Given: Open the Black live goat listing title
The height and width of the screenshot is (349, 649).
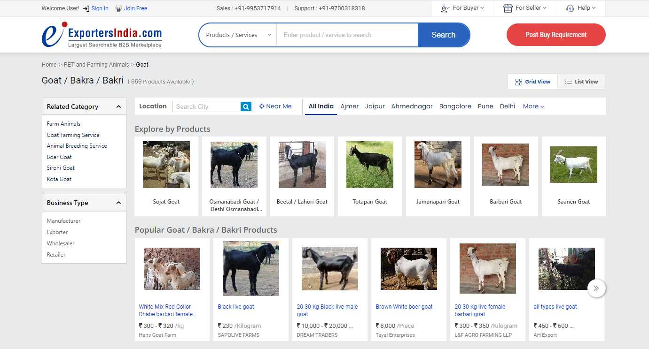Looking at the screenshot, I should [x=236, y=307].
